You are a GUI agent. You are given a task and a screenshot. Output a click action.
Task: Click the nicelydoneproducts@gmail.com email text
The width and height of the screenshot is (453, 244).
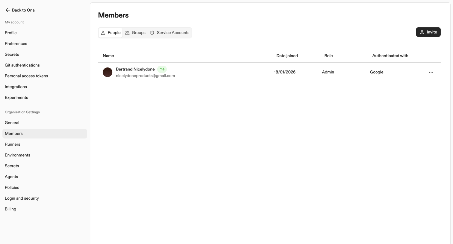[145, 76]
